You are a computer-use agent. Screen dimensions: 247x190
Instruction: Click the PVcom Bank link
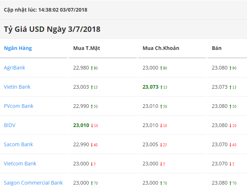click(x=19, y=106)
